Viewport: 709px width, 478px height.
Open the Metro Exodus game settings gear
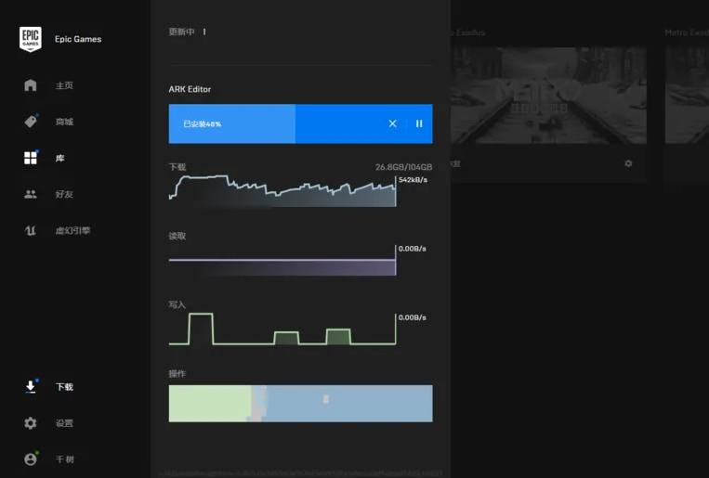628,163
